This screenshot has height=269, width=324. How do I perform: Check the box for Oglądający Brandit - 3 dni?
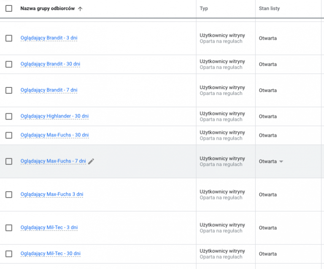point(9,38)
